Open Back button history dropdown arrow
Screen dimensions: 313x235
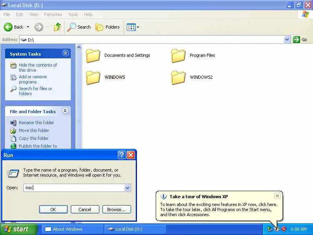(28, 27)
